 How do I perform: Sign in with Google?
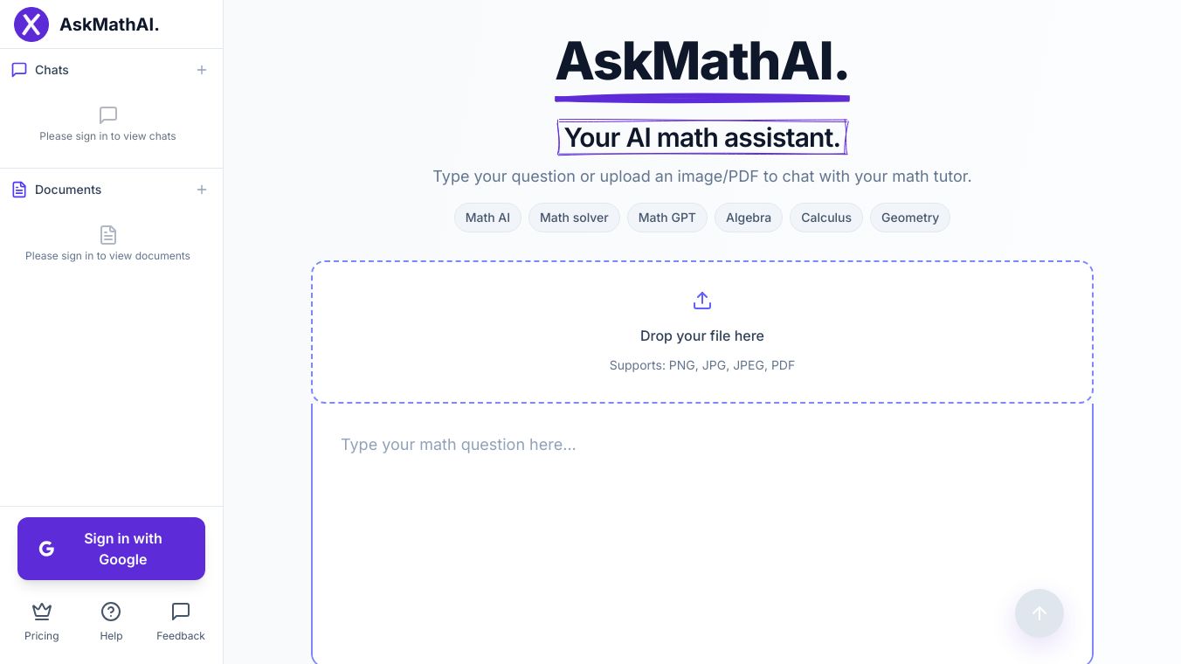(x=111, y=549)
